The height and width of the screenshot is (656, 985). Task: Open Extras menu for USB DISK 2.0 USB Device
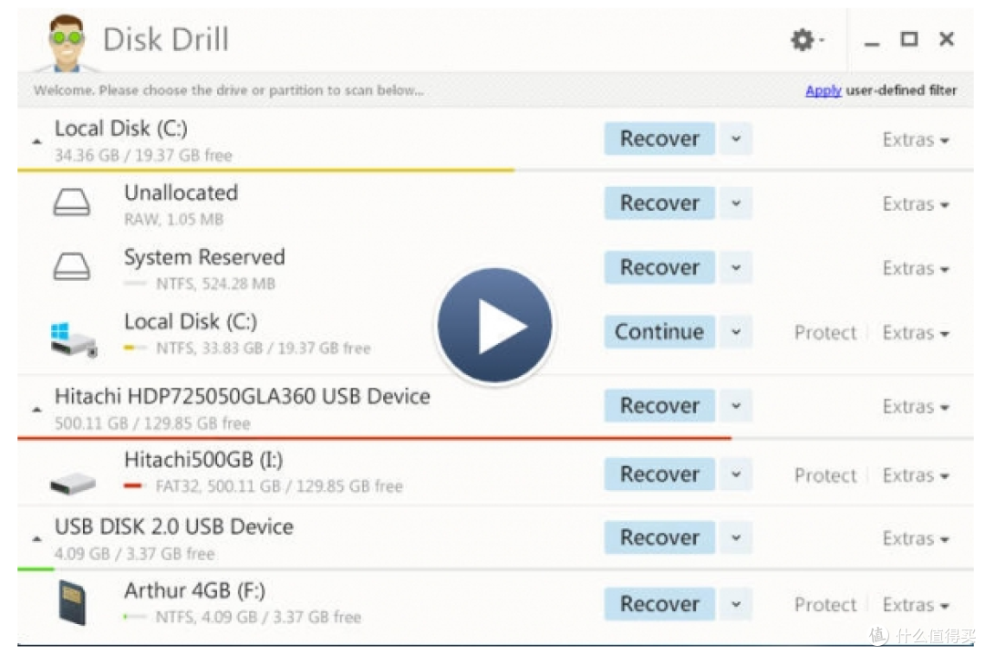tap(916, 538)
